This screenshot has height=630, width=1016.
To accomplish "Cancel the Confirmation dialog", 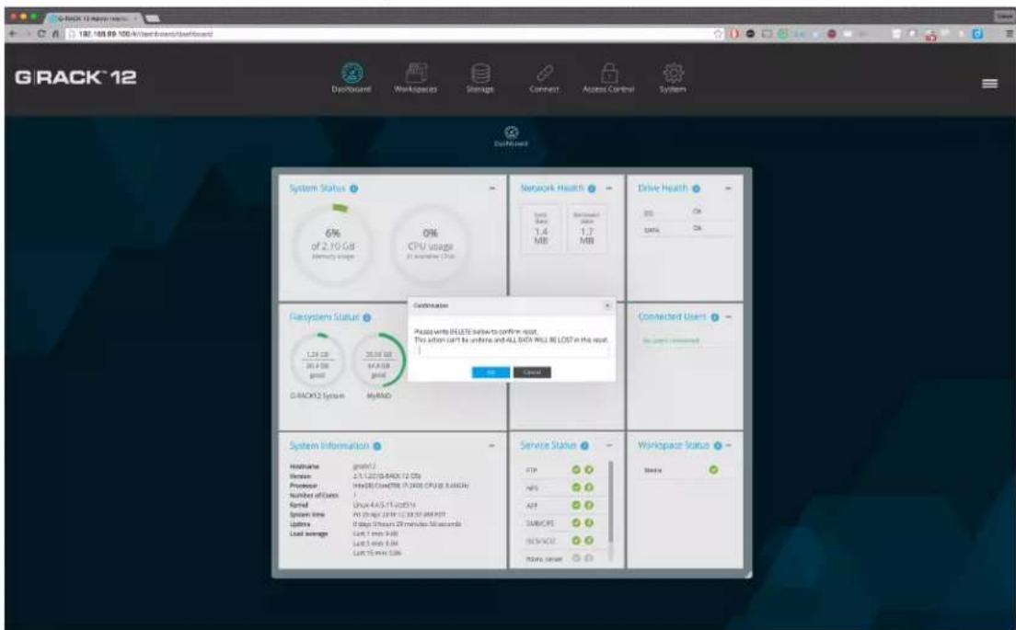I will pos(532,372).
